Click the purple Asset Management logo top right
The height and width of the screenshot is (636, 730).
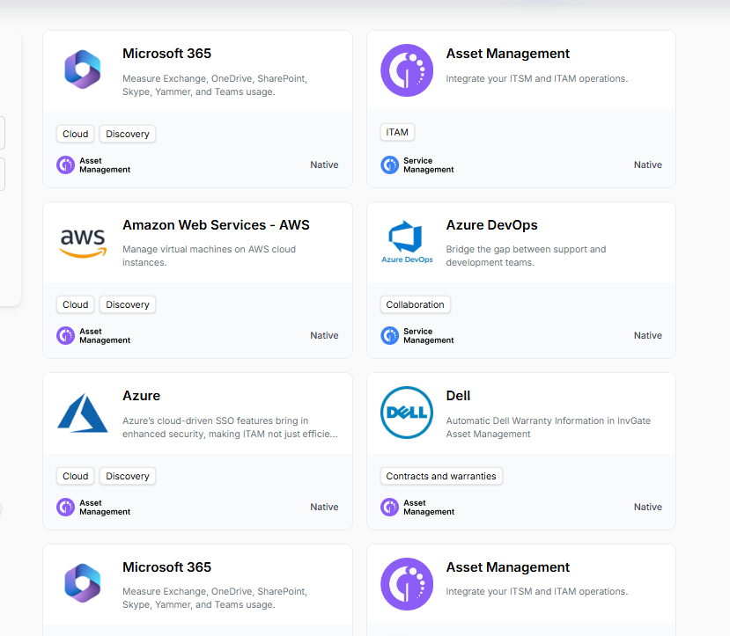(x=407, y=70)
